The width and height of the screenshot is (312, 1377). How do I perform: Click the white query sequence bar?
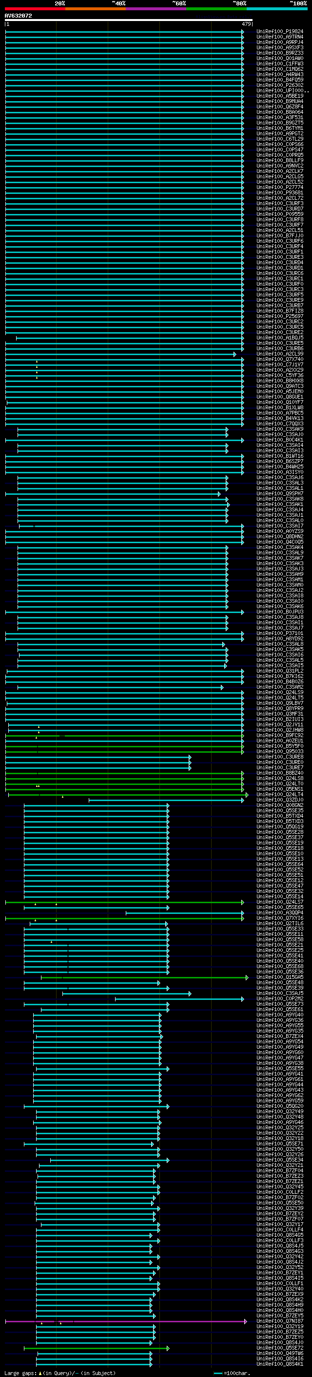pos(129,20)
